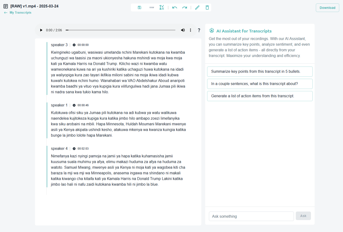Click speaker 3's transcript paragraph
Viewport: 343px width, 232px height.
(x=118, y=72)
